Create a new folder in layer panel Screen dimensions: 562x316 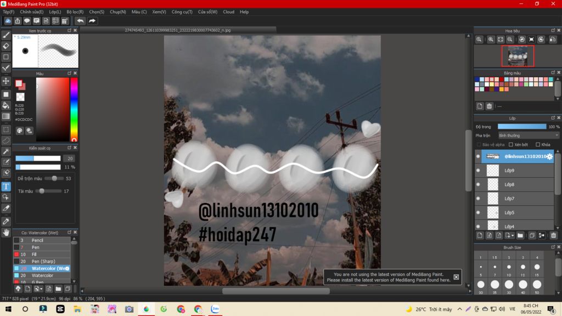point(520,235)
